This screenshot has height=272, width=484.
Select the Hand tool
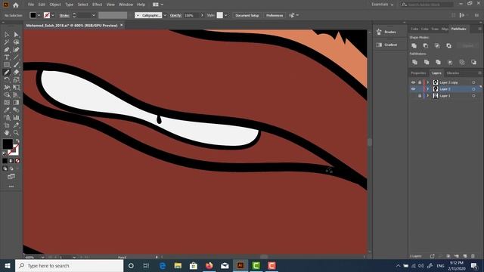7,133
